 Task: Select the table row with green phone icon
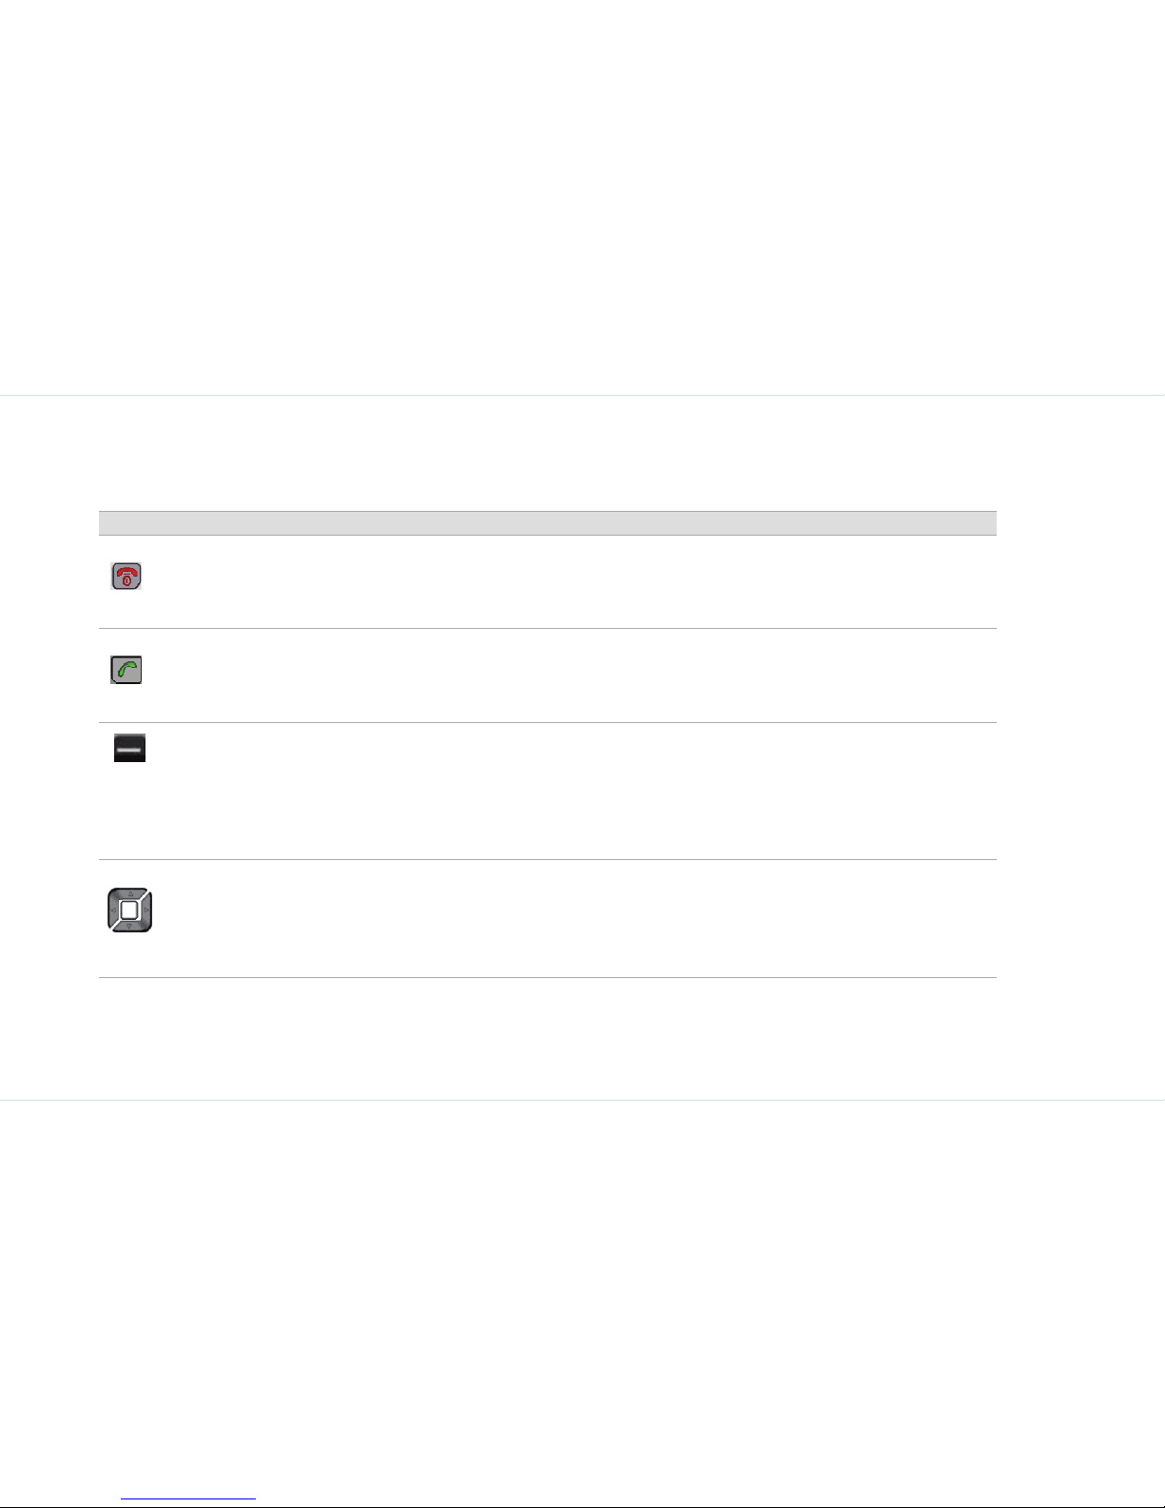tap(548, 676)
